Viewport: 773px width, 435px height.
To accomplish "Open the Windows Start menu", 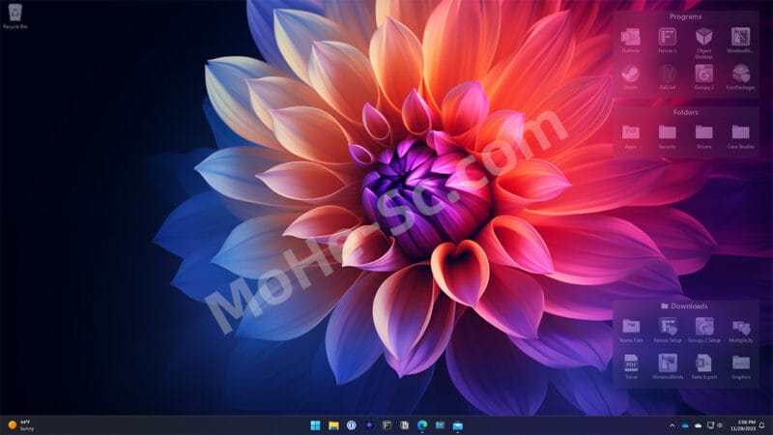I will click(315, 425).
